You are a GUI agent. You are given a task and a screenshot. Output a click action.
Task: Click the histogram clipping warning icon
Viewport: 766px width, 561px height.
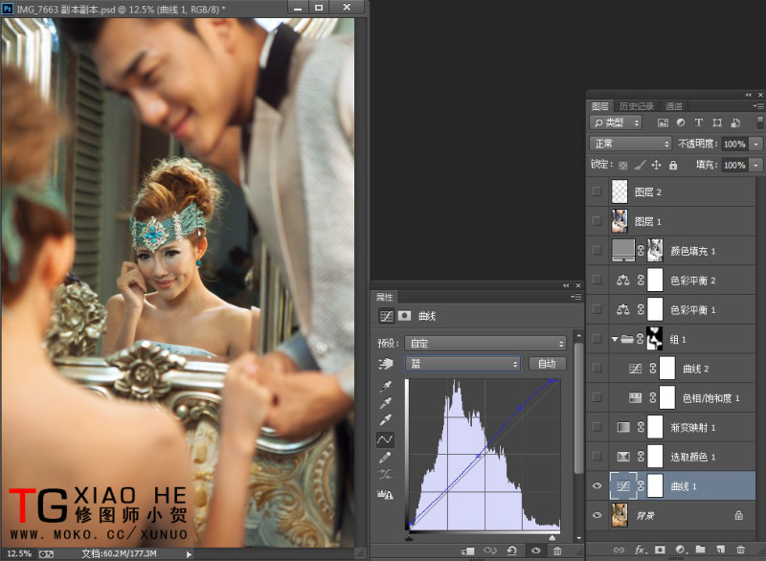(x=385, y=495)
